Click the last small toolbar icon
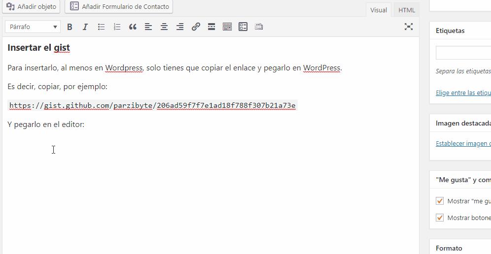 coord(259,27)
